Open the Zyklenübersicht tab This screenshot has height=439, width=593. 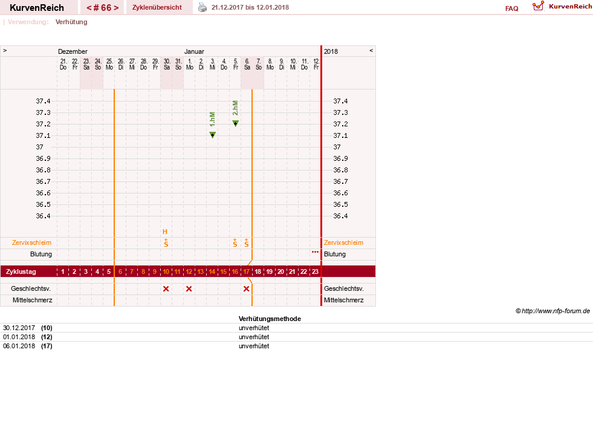(x=157, y=7)
